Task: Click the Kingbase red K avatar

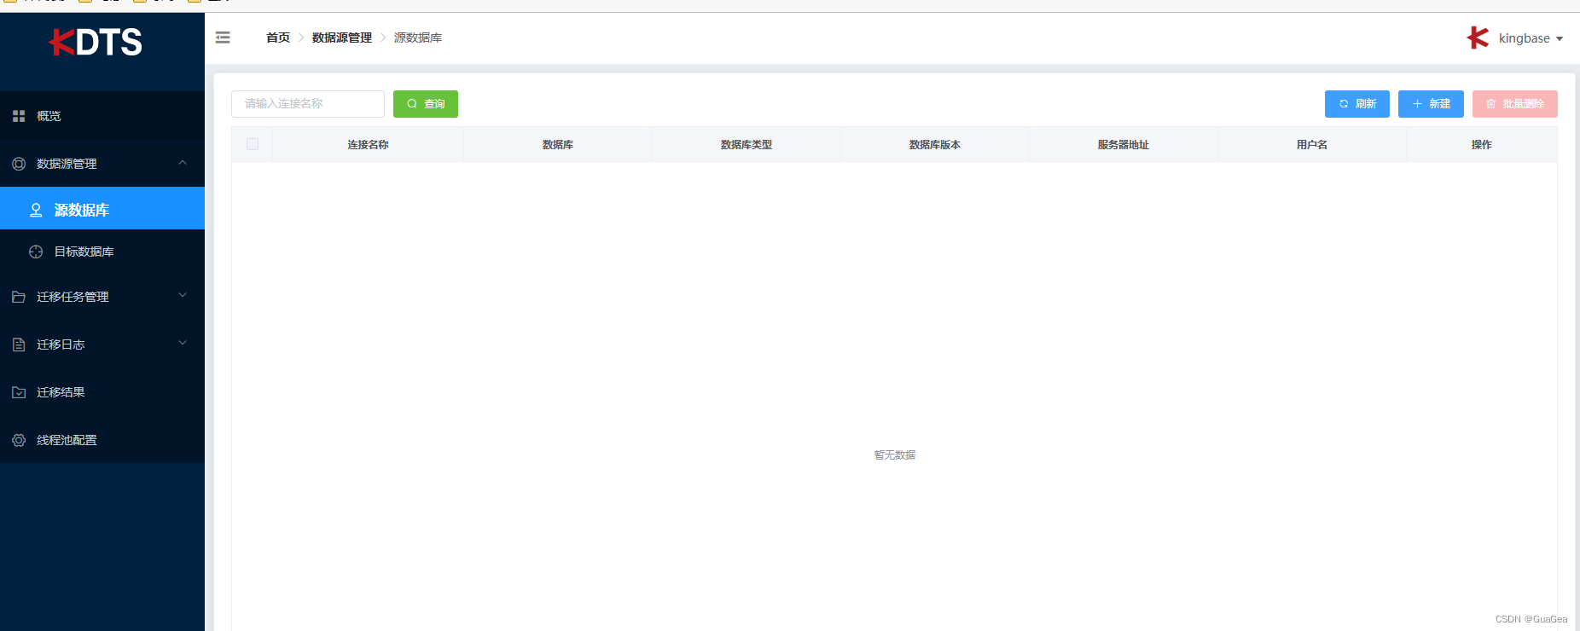Action: click(x=1478, y=38)
